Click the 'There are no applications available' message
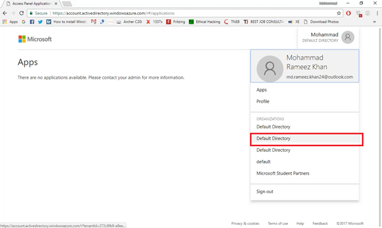The image size is (382, 228). point(101,78)
